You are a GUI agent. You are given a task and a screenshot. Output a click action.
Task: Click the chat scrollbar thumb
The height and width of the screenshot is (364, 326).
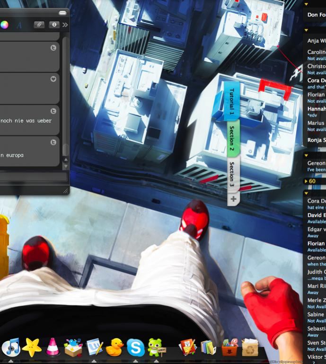(66, 150)
